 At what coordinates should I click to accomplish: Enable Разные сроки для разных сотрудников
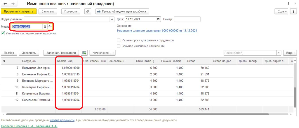(119, 40)
